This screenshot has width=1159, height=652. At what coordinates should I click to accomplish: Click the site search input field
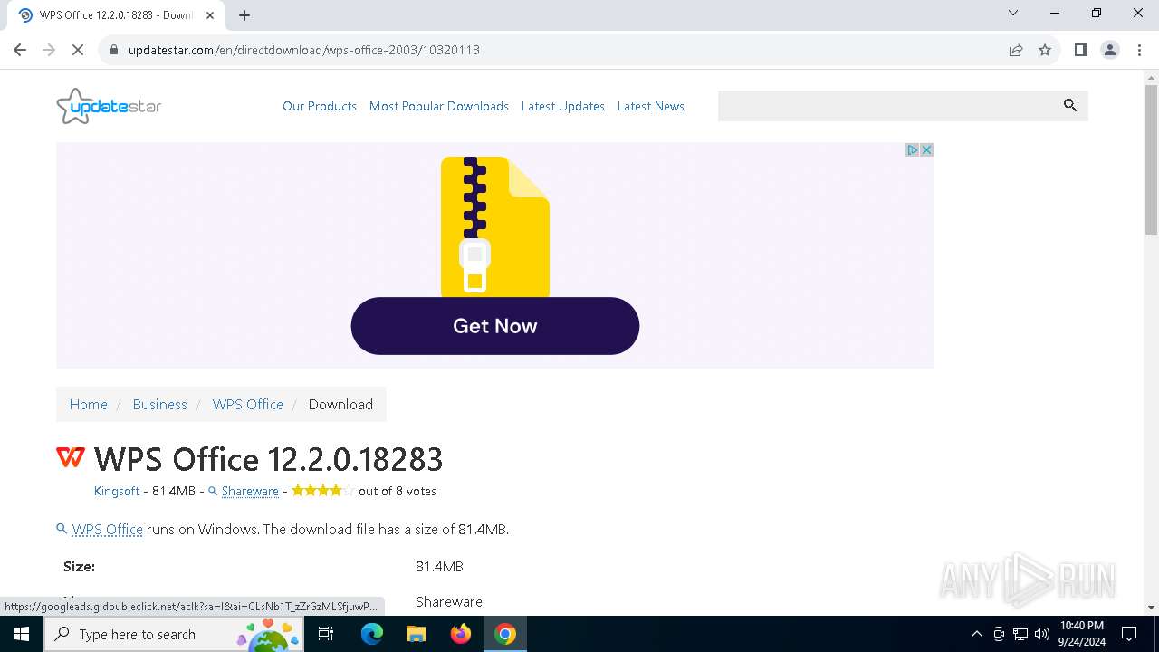pos(887,106)
